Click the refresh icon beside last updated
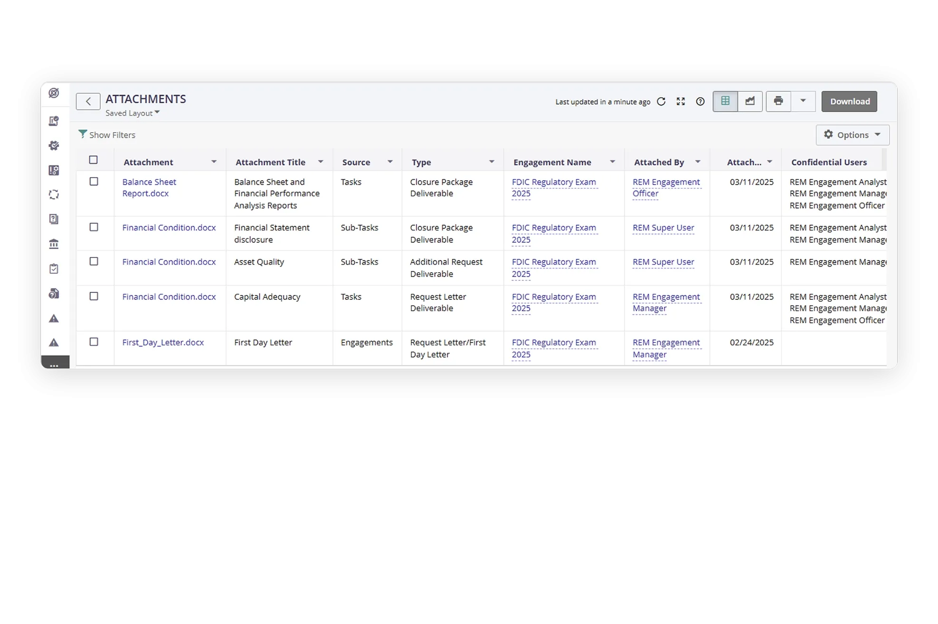The width and height of the screenshot is (938, 624). [x=661, y=102]
